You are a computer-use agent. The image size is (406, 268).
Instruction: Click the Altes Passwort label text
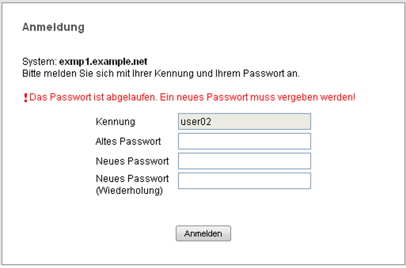(128, 141)
